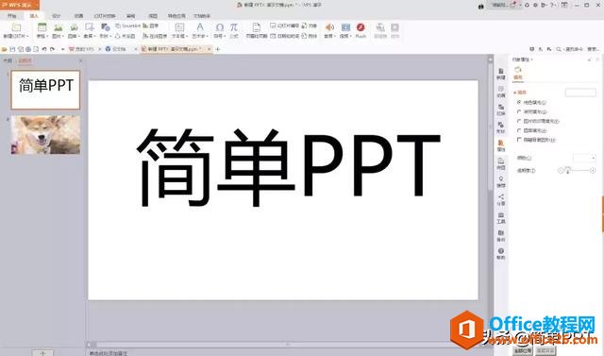Select the dog photo slide thumbnail
The image size is (604, 356).
[x=45, y=134]
